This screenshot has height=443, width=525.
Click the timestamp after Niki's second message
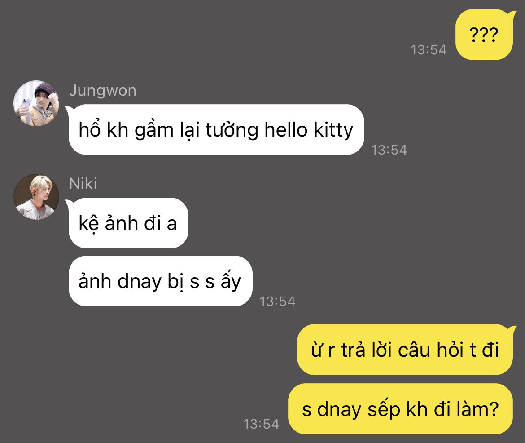[x=278, y=301]
